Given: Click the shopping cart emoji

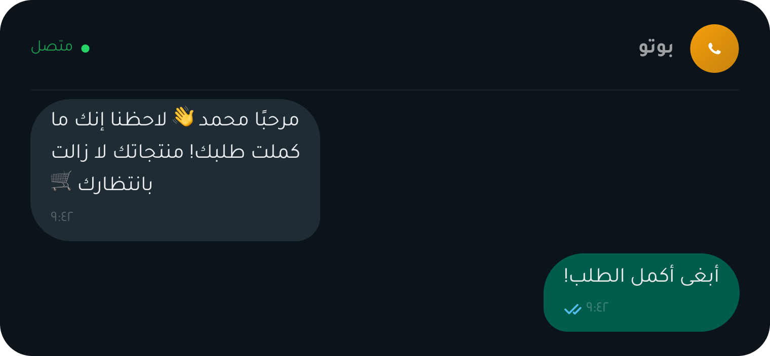Looking at the screenshot, I should [61, 181].
